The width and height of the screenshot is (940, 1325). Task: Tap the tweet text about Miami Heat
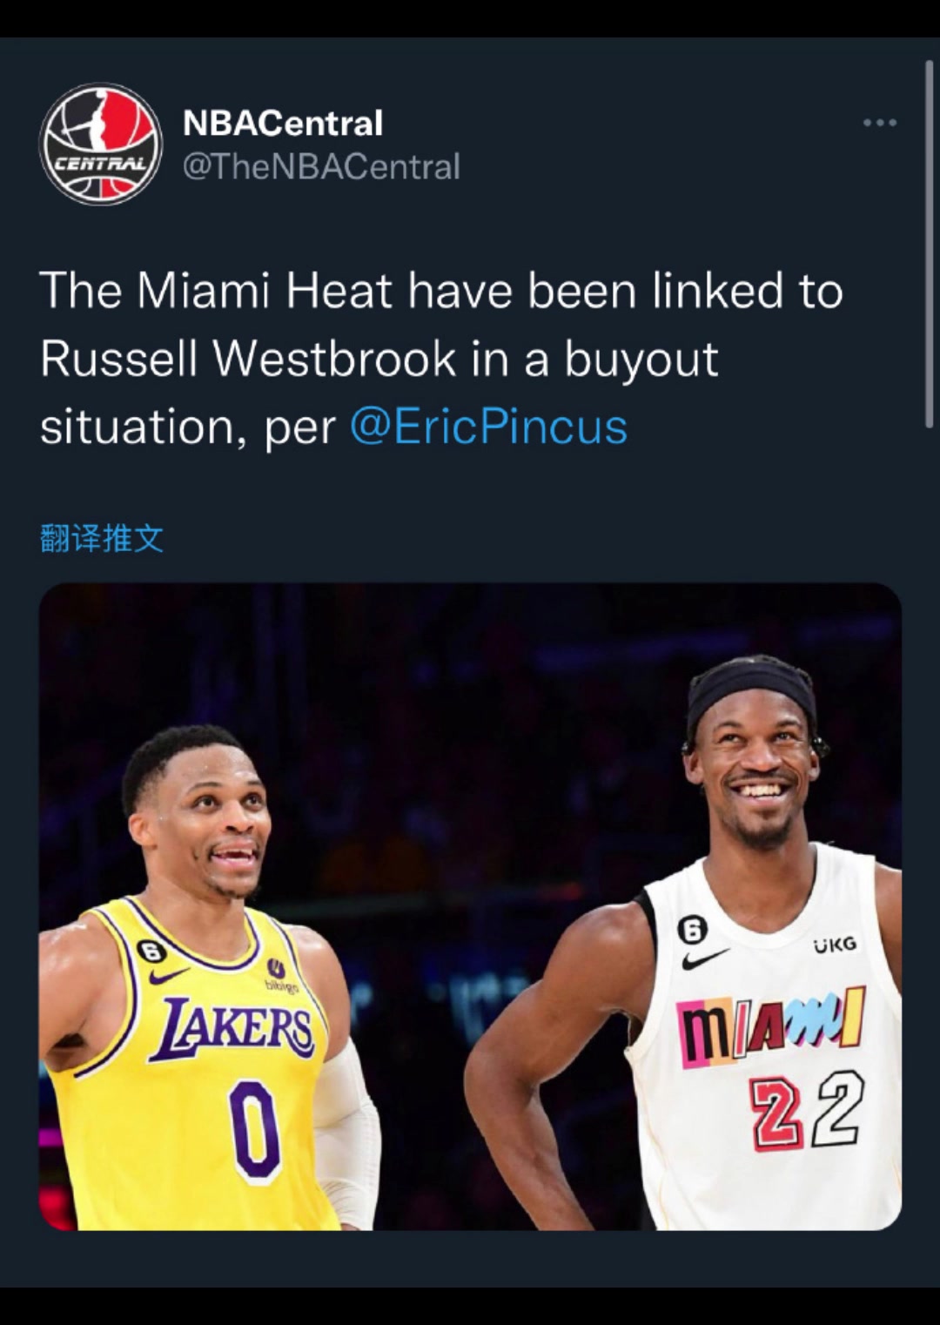pyautogui.click(x=441, y=358)
